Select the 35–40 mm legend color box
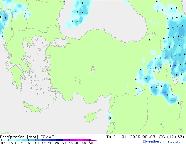Image resolution: width=186 pixels, height=144 pixels. [73, 140]
